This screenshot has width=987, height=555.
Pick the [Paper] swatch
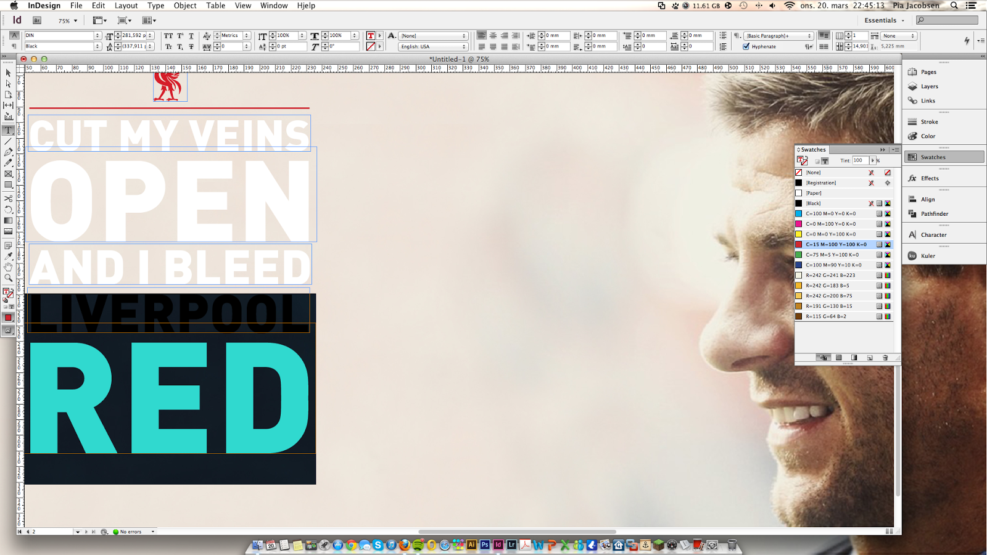click(x=844, y=193)
